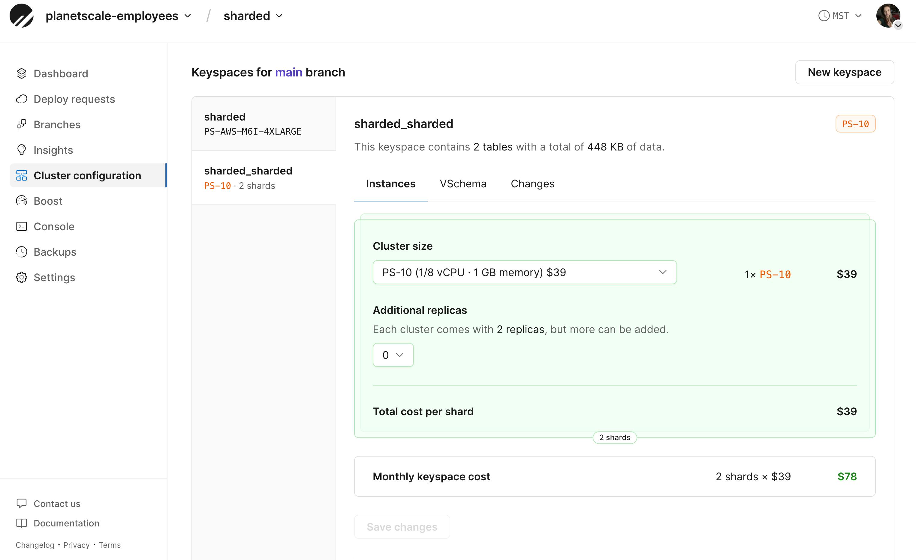Click the PS-10 badge beside keyspace title

[855, 124]
